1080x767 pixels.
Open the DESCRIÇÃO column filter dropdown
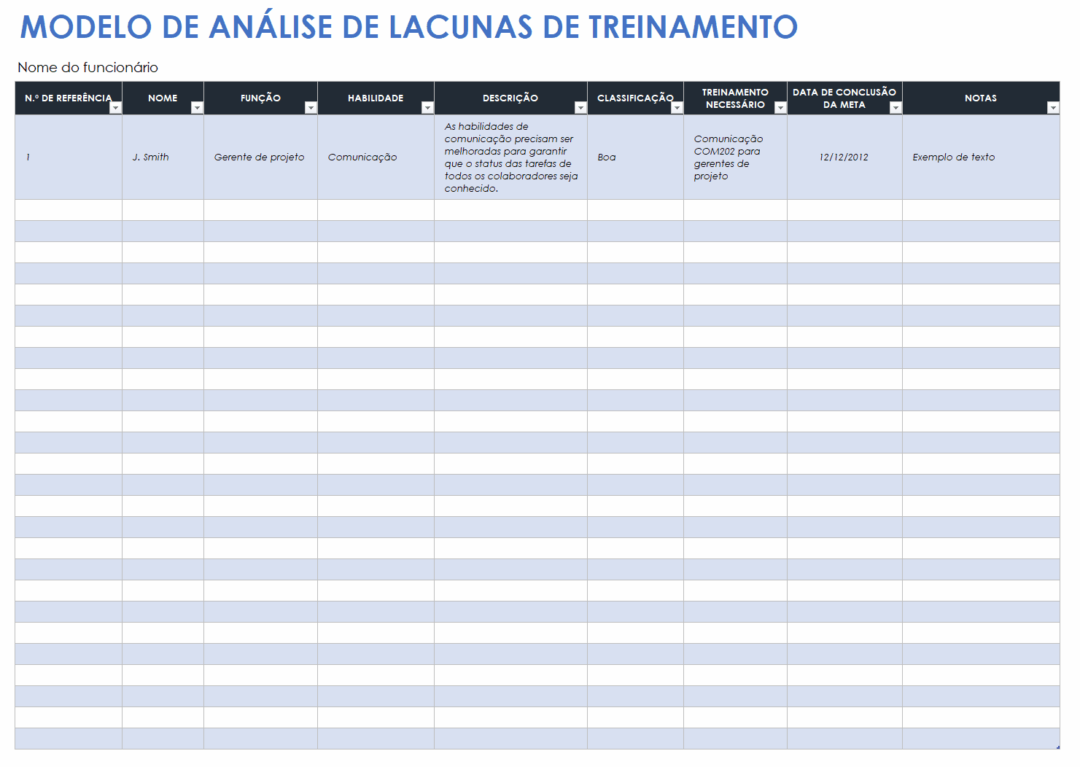580,108
